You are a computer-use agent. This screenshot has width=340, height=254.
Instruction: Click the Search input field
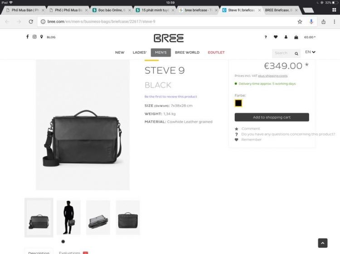click(282, 53)
